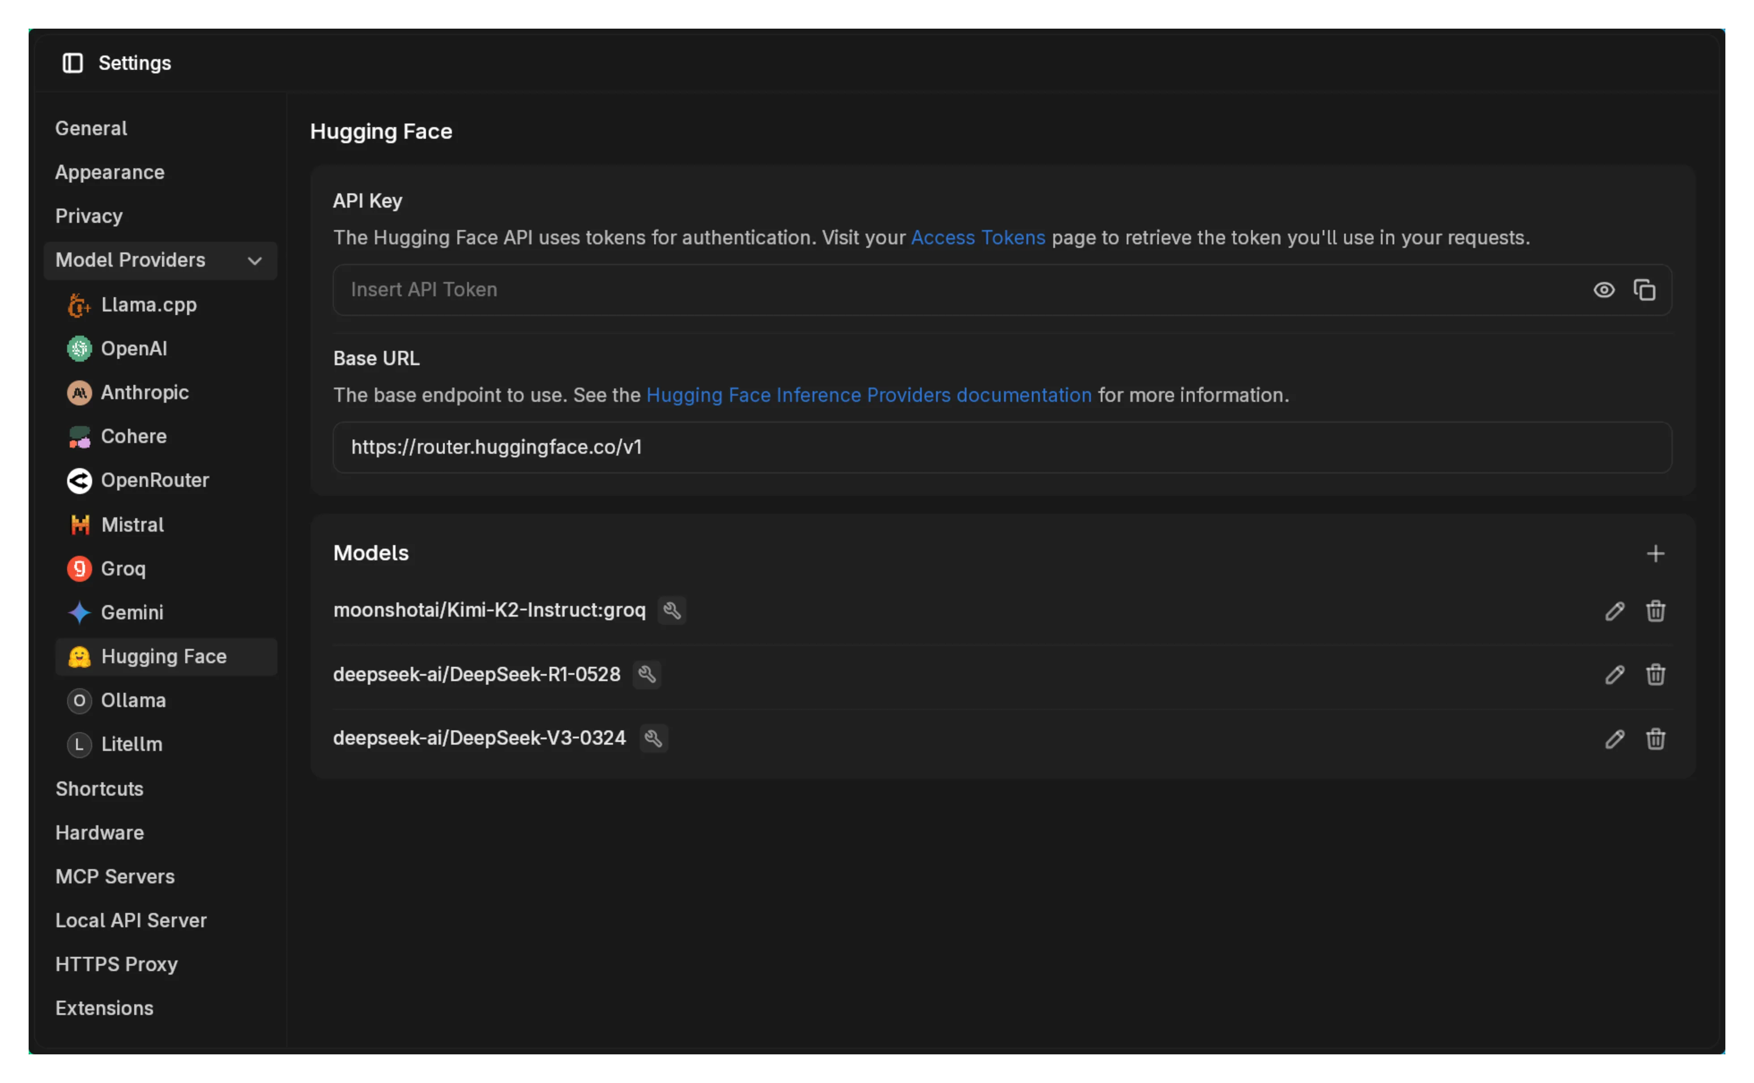
Task: Click tools badge next to Kimi-K2-Instruct
Action: coord(672,610)
